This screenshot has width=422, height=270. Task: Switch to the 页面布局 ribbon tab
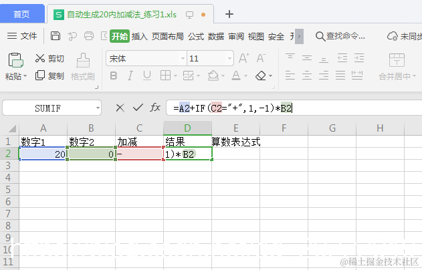167,36
